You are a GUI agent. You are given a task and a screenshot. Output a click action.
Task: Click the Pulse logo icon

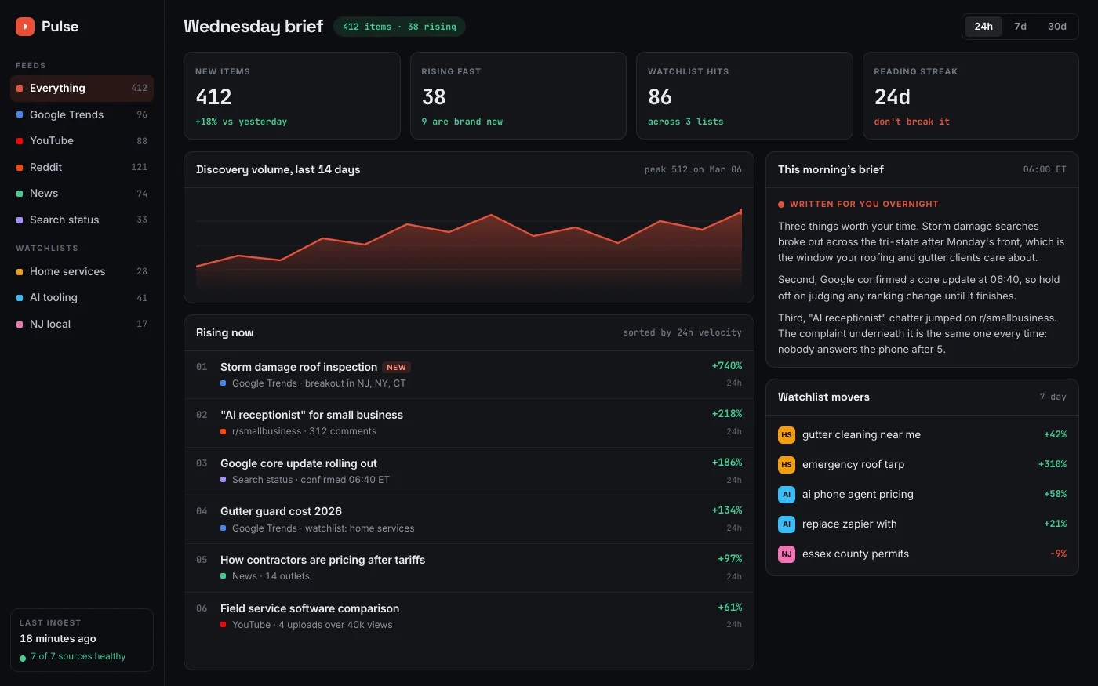[25, 27]
